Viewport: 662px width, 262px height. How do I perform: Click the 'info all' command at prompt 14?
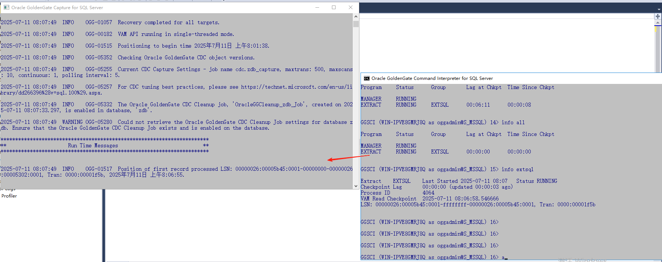click(x=513, y=122)
